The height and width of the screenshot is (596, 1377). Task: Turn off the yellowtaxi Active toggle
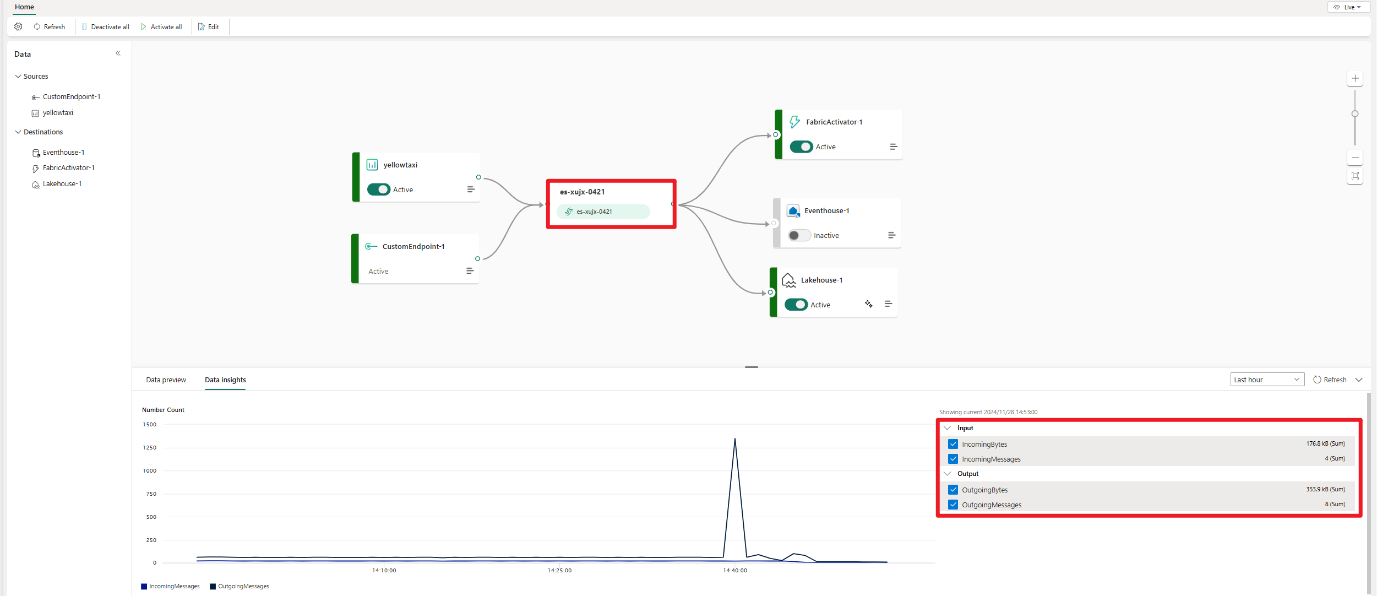(378, 189)
